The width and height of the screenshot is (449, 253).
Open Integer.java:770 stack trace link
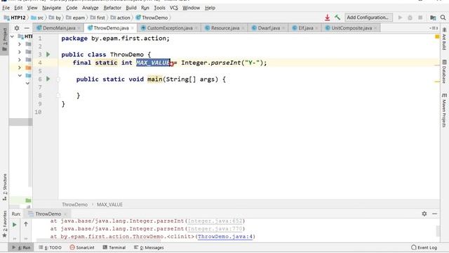(x=215, y=229)
